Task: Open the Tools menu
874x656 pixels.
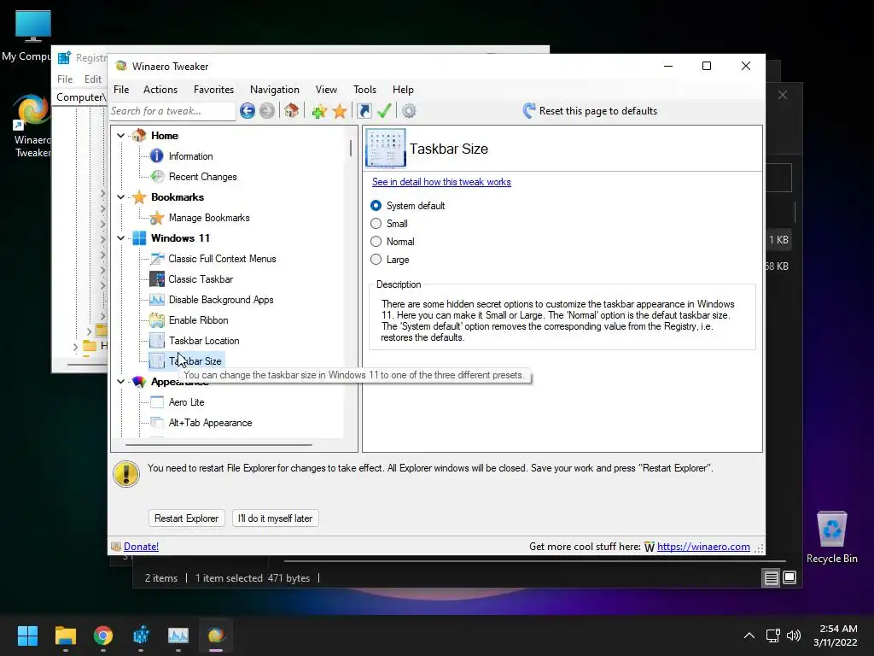Action: (364, 90)
